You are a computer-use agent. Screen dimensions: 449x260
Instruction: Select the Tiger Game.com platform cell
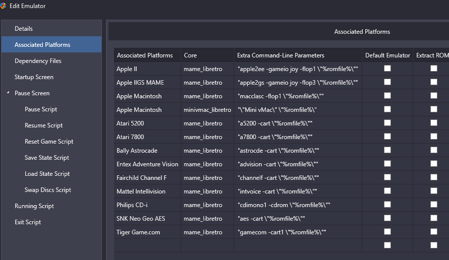click(x=147, y=232)
